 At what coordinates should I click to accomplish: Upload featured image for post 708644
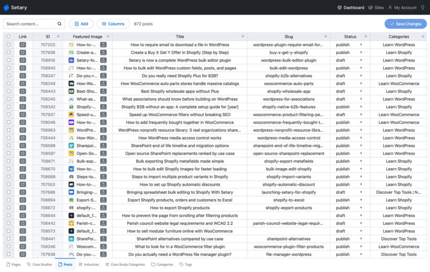click(103, 215)
